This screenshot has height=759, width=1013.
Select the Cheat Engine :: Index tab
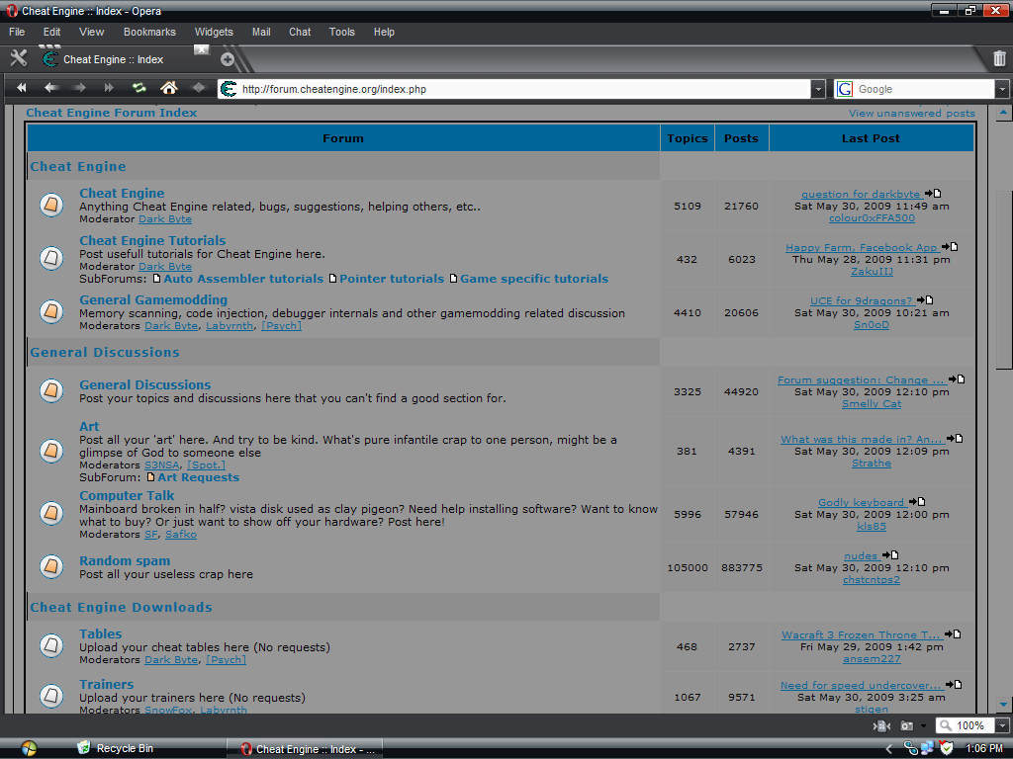113,59
